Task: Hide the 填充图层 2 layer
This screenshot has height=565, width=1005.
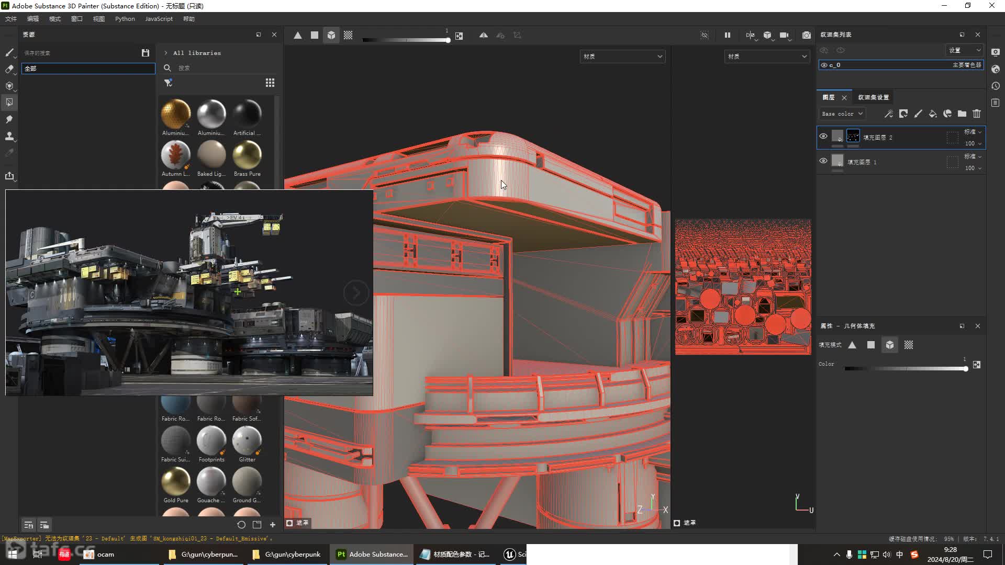Action: 823,136
